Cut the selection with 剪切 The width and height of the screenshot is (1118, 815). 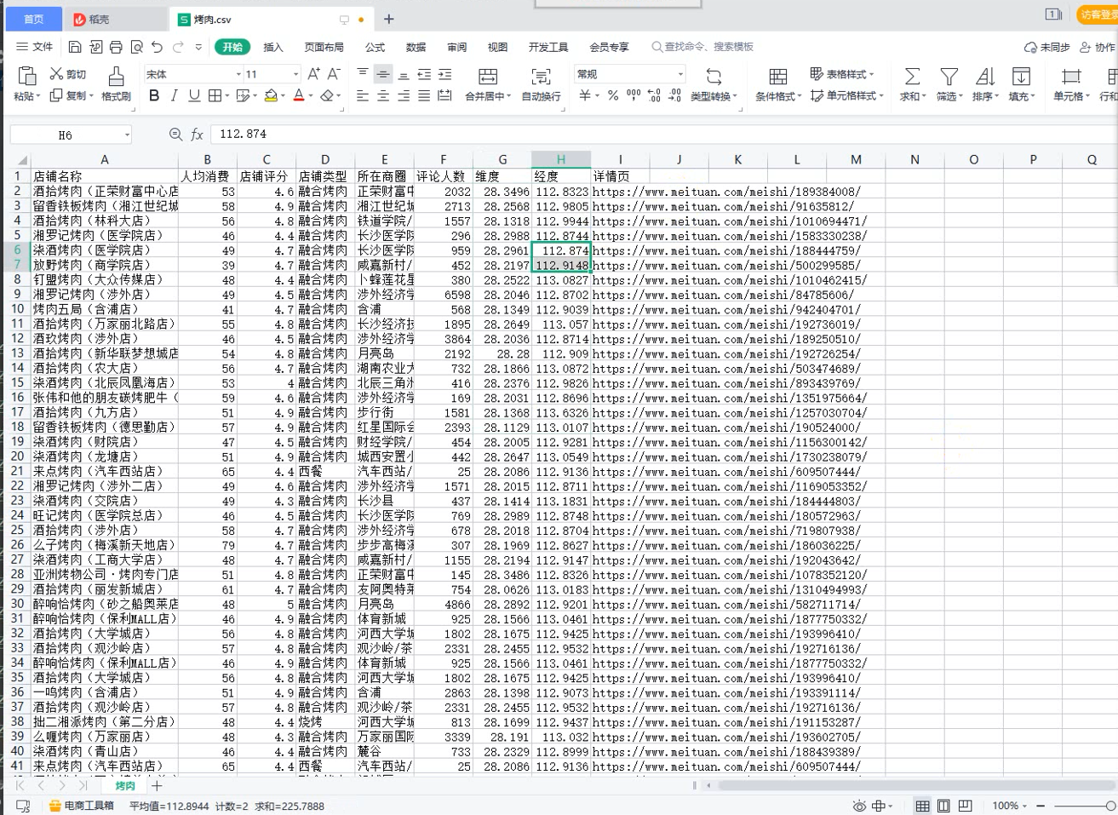click(67, 74)
